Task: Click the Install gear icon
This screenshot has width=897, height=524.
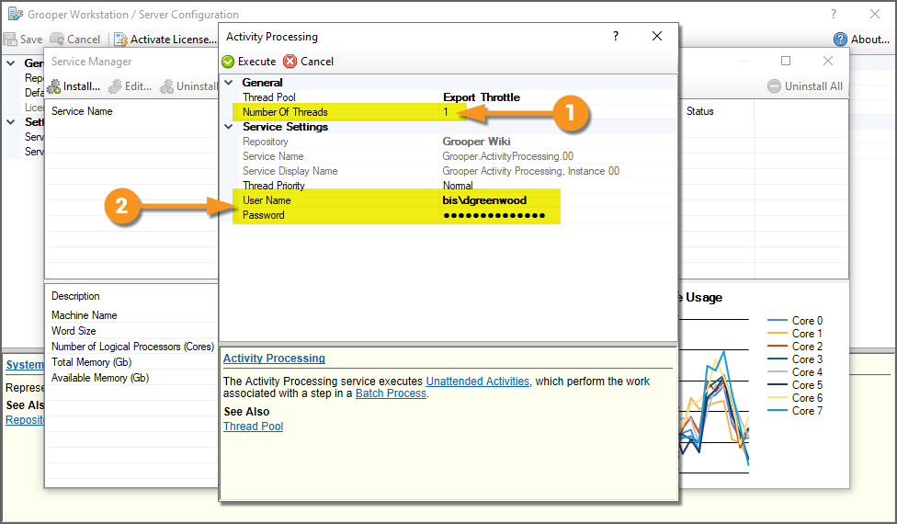Action: (x=54, y=86)
